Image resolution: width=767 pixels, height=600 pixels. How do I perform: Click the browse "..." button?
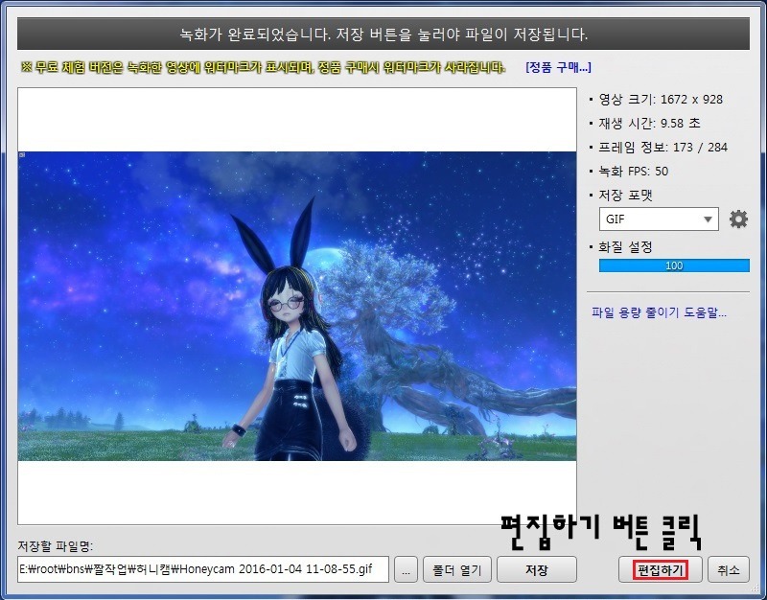click(x=406, y=569)
